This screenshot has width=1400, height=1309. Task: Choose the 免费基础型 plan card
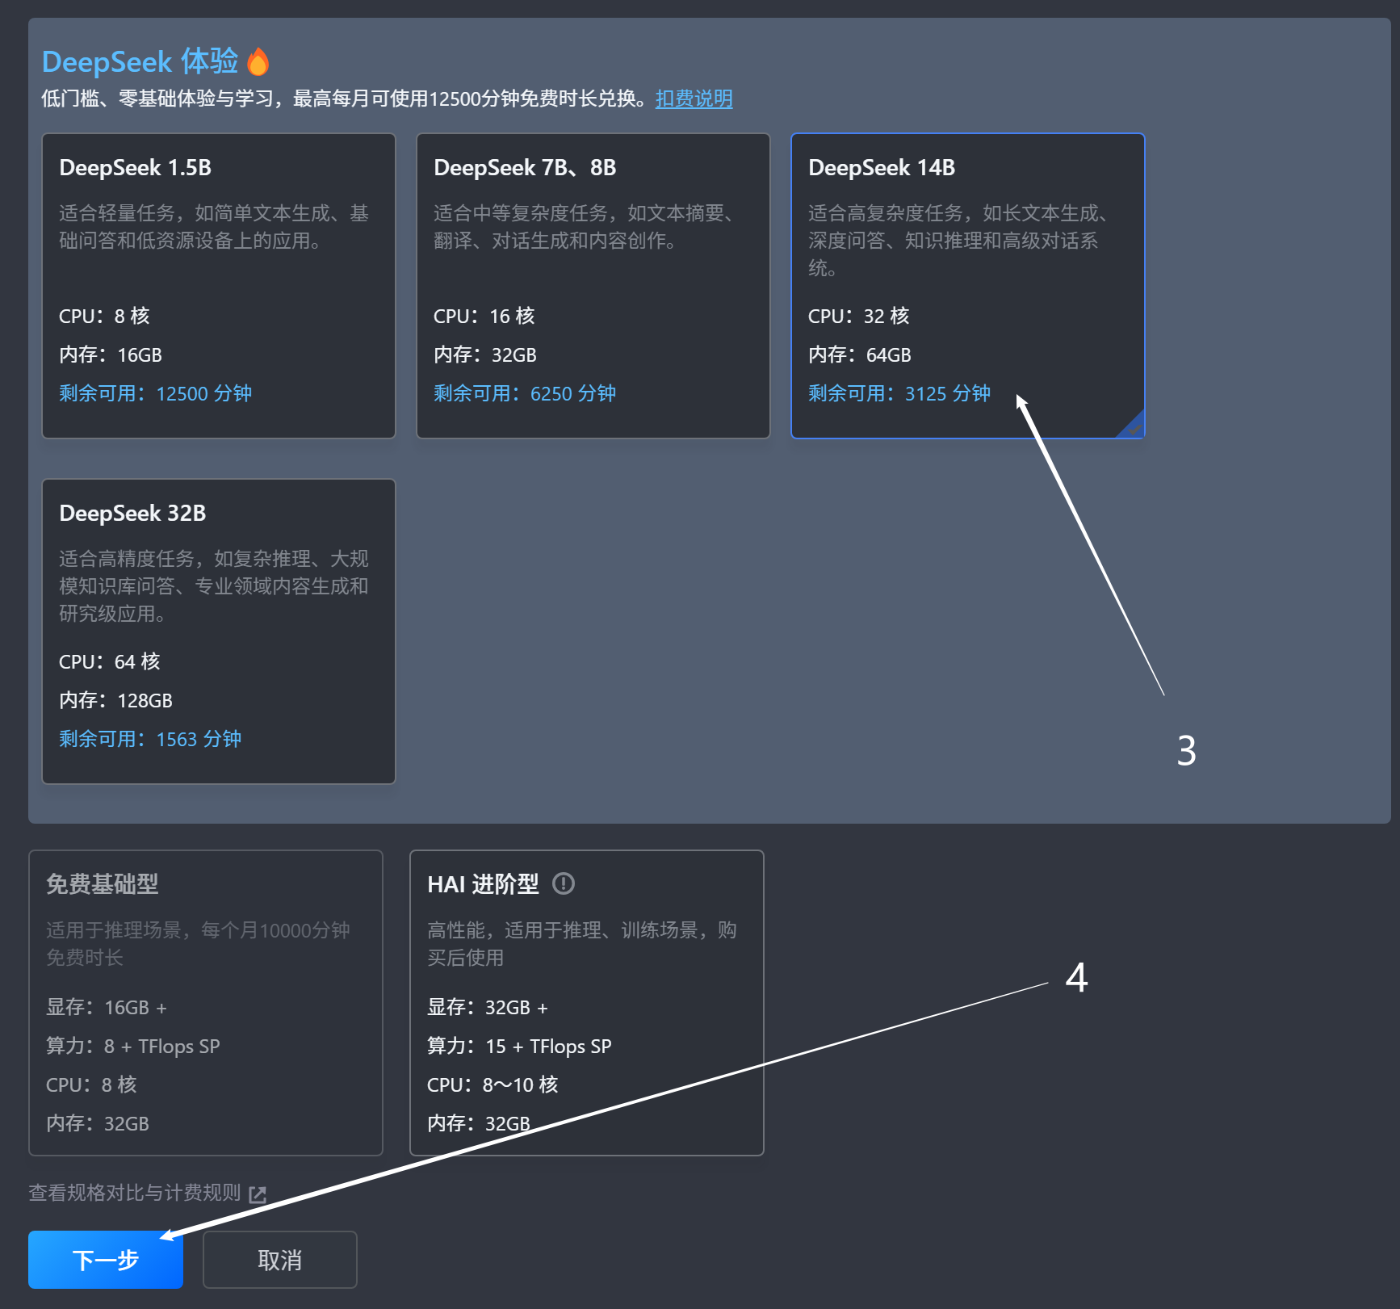[x=206, y=1003]
